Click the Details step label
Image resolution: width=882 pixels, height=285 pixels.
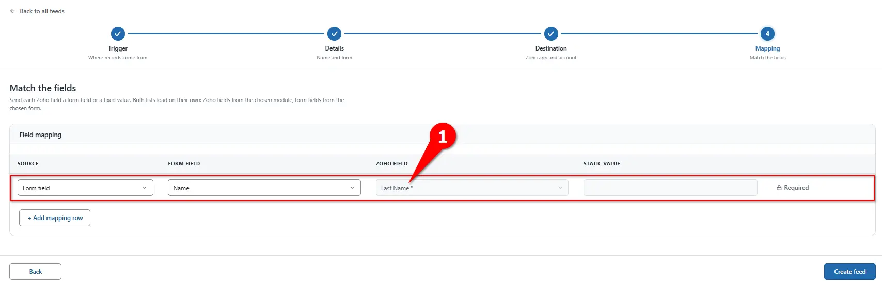click(335, 48)
